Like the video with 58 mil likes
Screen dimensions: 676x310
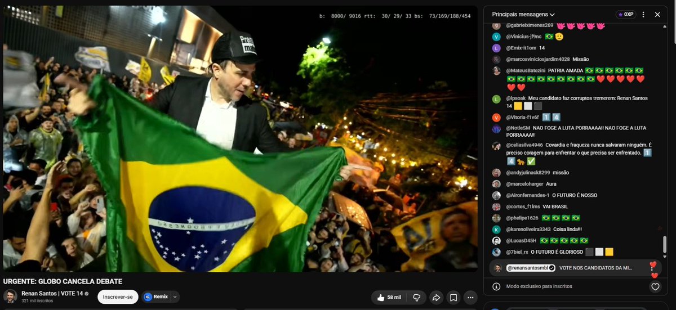[x=388, y=297]
